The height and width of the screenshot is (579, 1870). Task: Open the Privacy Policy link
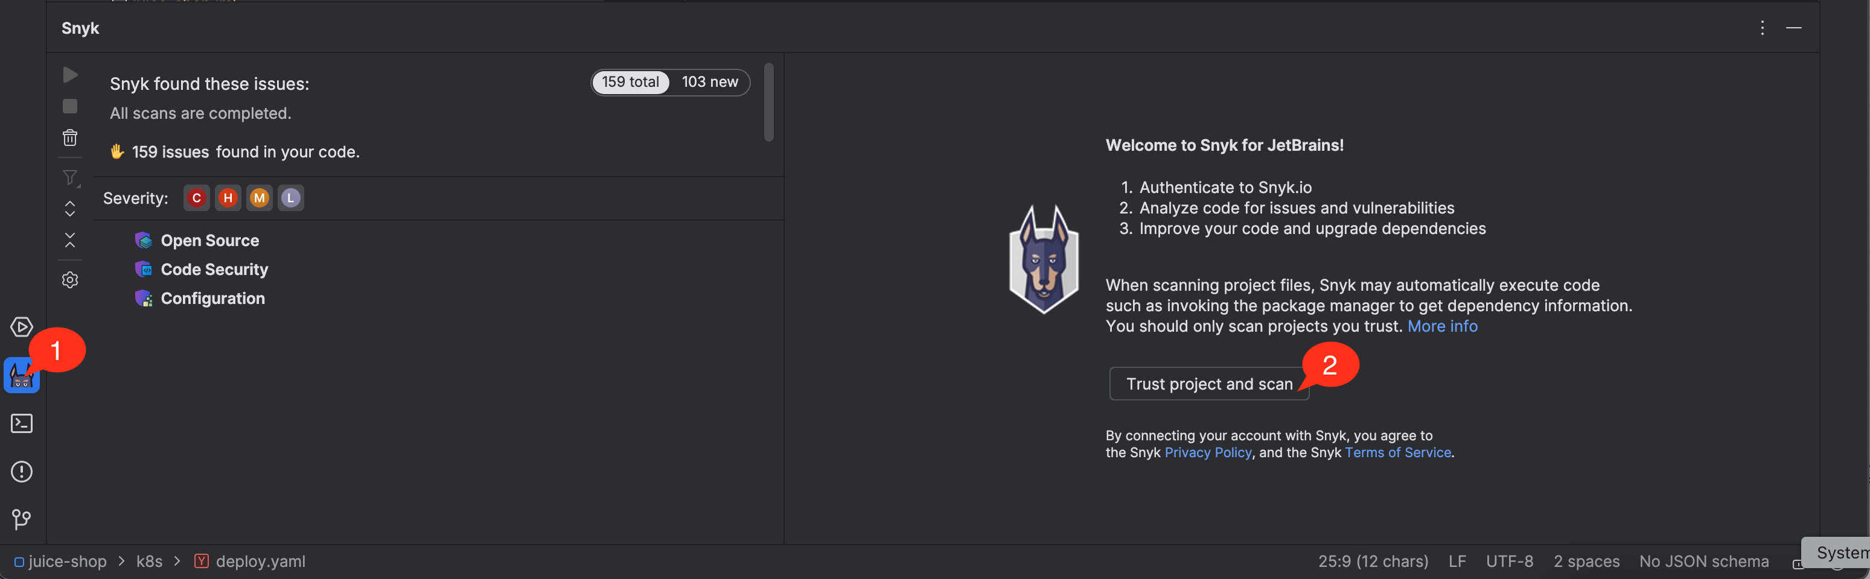(x=1208, y=453)
